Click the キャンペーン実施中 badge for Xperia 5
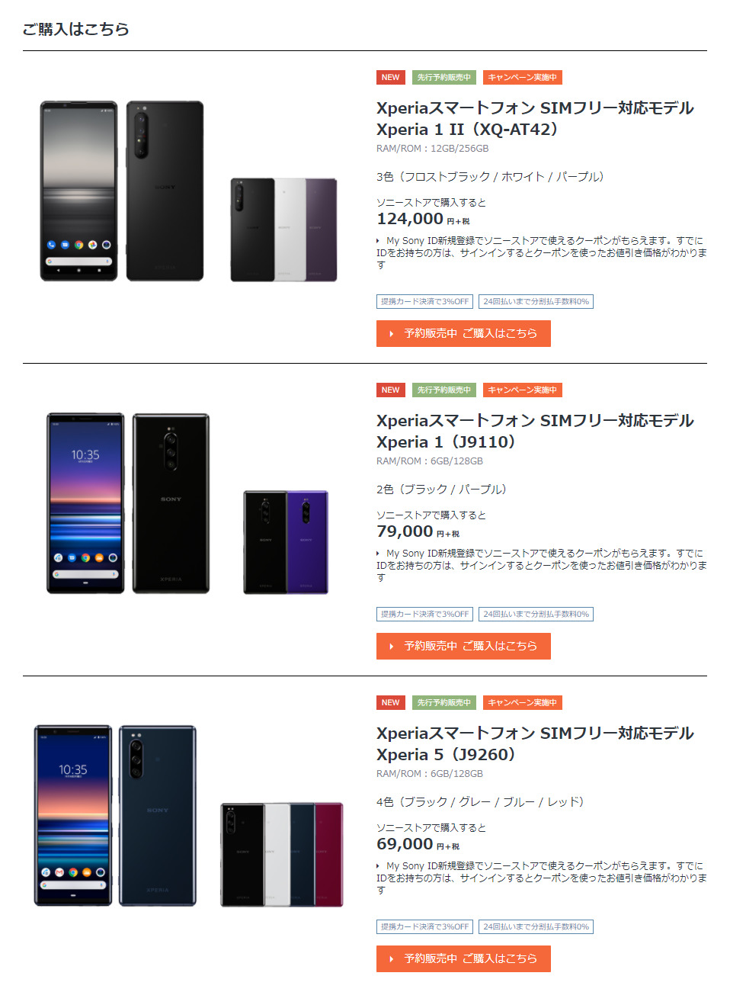This screenshot has width=730, height=992. 523,703
